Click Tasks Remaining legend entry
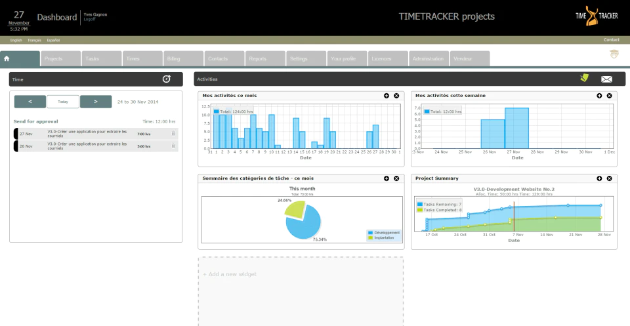The height and width of the screenshot is (326, 630). click(x=439, y=204)
